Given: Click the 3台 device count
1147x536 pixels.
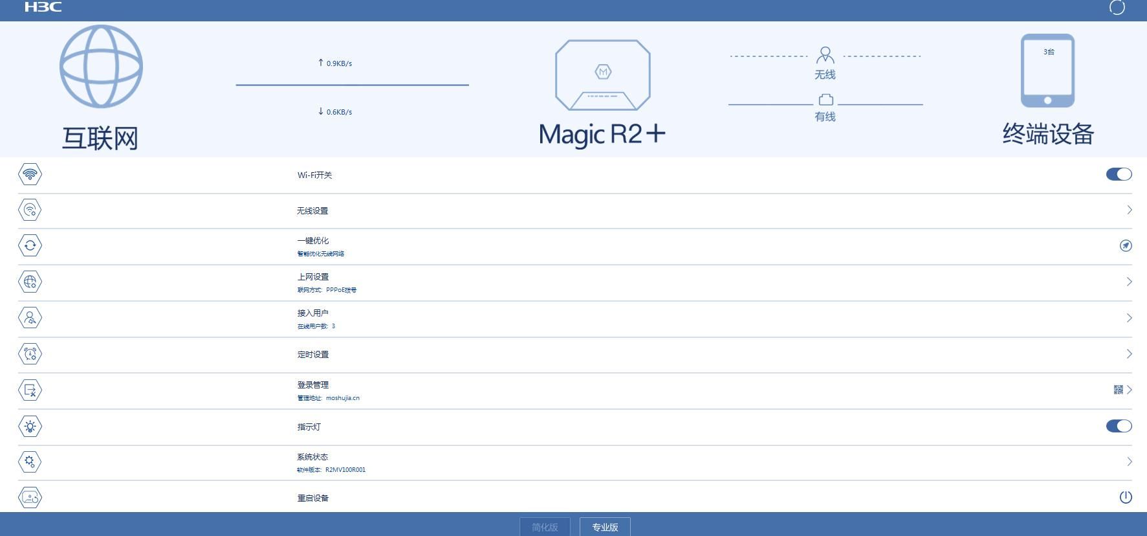Looking at the screenshot, I should pyautogui.click(x=1049, y=52).
